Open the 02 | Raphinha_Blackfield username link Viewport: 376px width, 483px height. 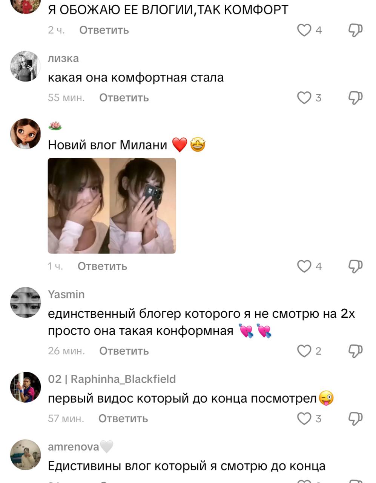pos(112,379)
